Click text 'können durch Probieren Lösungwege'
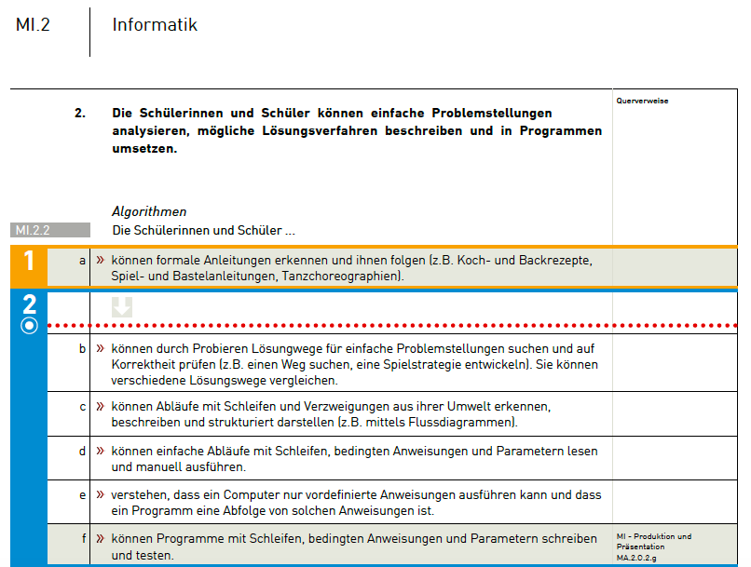 (x=217, y=348)
